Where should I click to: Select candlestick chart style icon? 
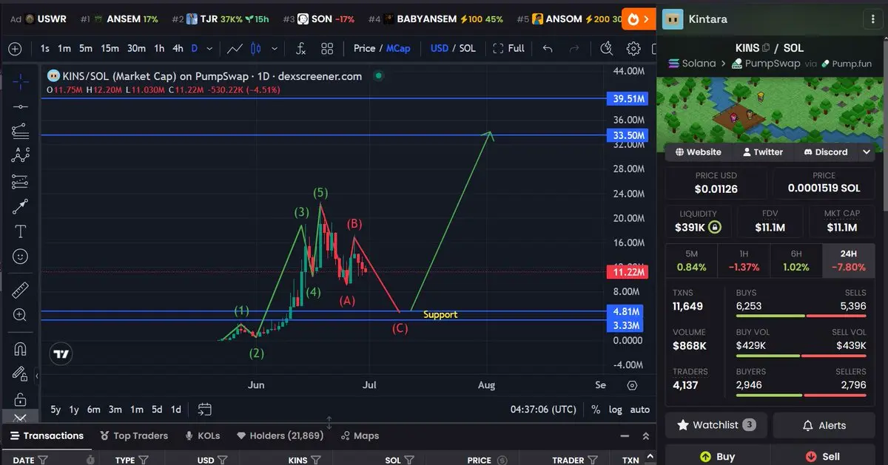(256, 49)
